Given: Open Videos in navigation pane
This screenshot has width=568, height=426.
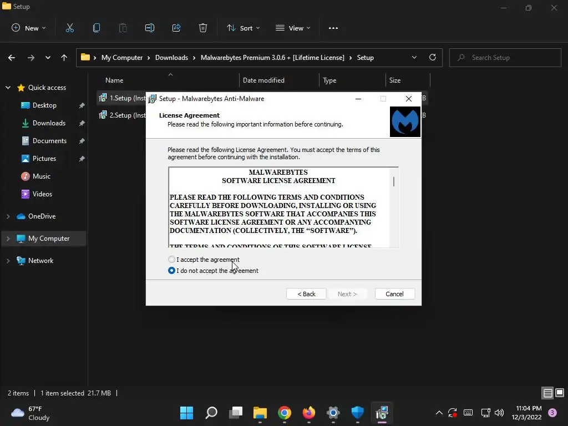Looking at the screenshot, I should pos(37,194).
